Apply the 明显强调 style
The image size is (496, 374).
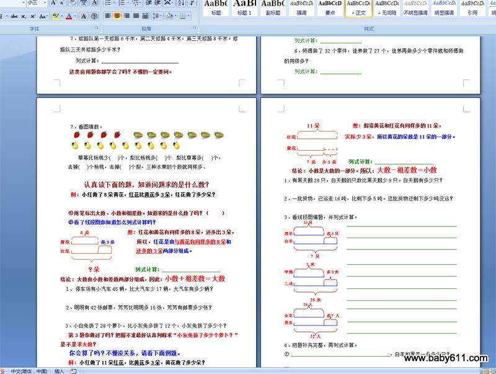point(444,8)
